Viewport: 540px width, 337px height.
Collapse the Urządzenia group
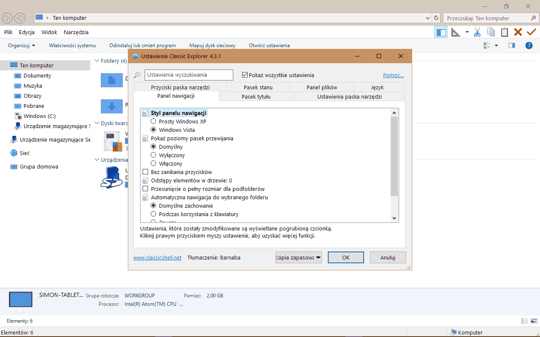coord(97,160)
